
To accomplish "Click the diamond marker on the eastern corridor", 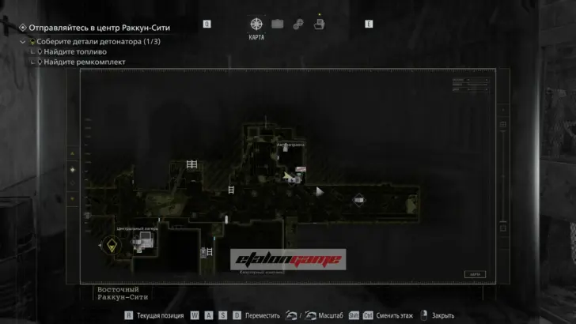I will (360, 198).
